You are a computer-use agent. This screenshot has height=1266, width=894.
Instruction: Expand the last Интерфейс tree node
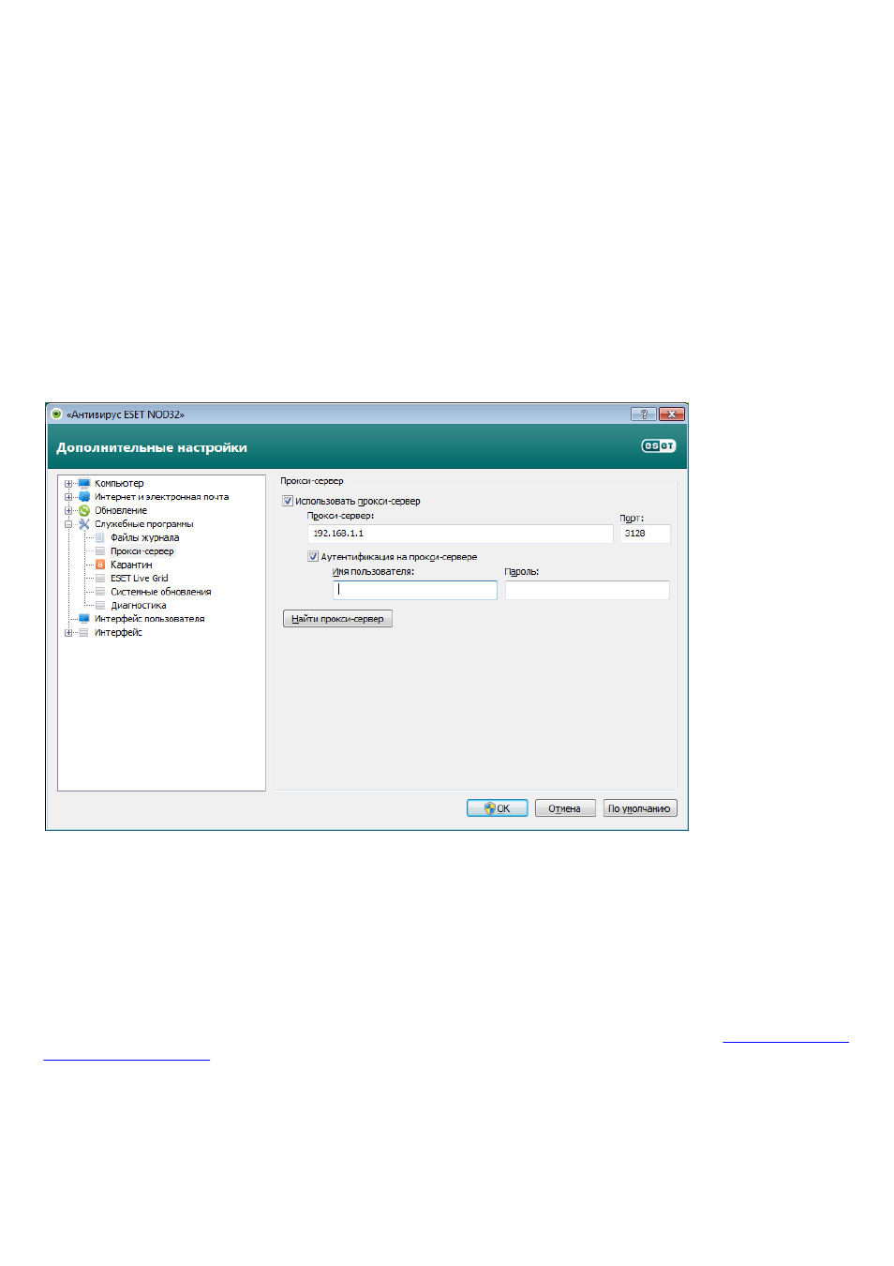68,633
